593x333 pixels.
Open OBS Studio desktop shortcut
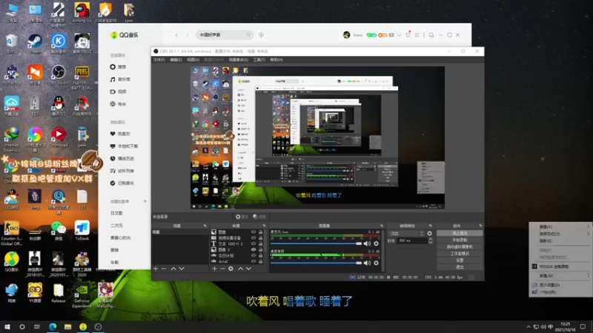(x=59, y=75)
